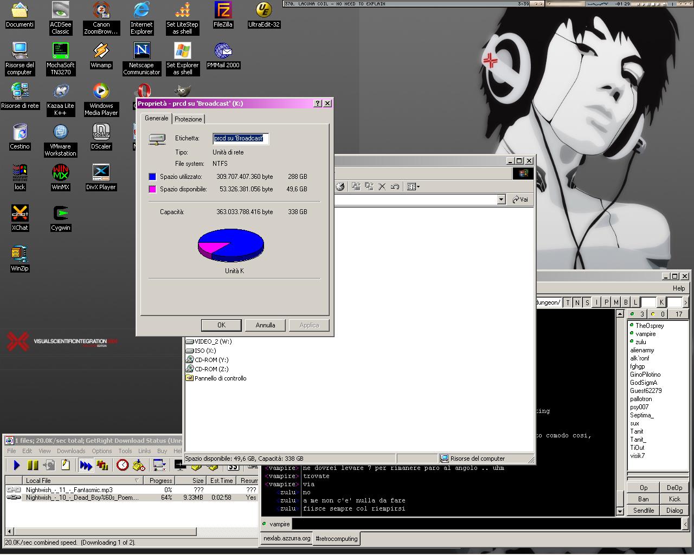This screenshot has height=555, width=694.
Task: Open the Downloads menu in GetRight
Action: pyautogui.click(x=71, y=451)
